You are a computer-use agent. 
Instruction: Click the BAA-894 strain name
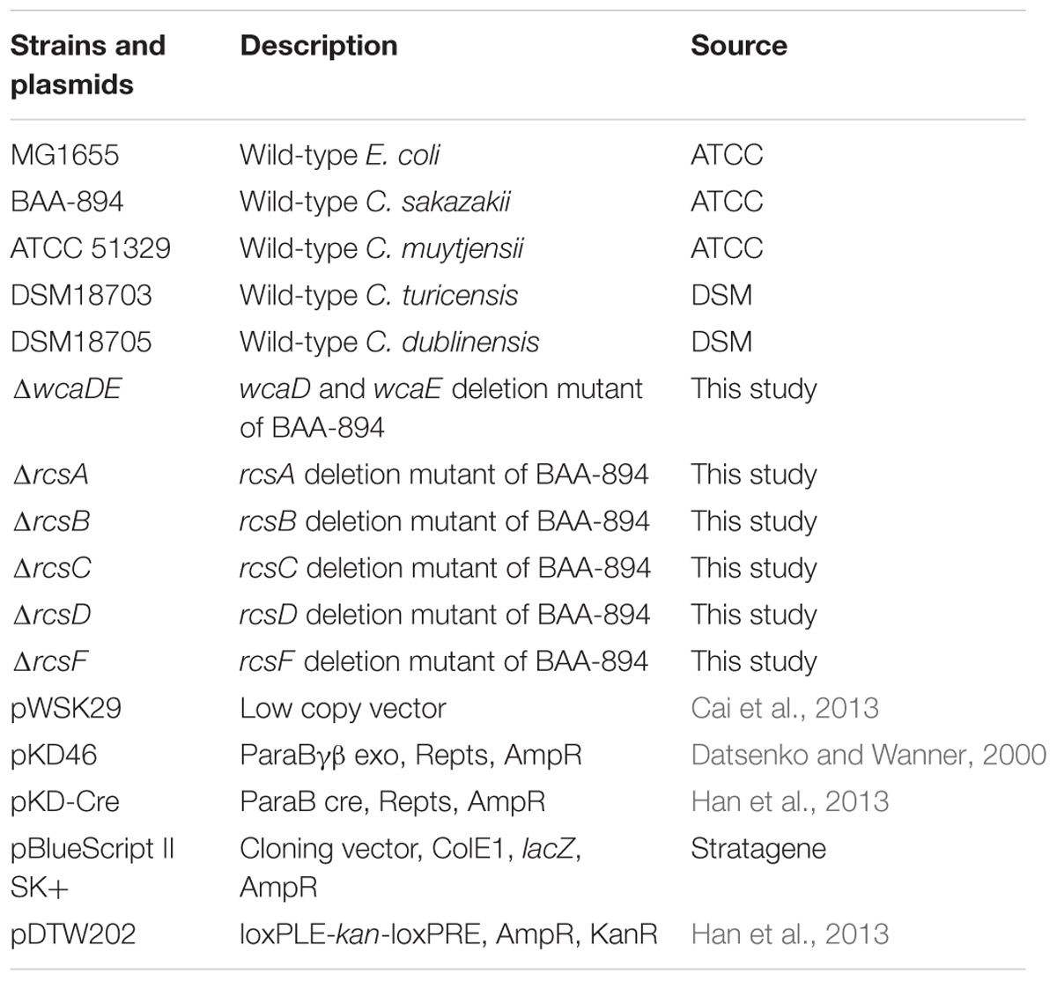point(67,202)
